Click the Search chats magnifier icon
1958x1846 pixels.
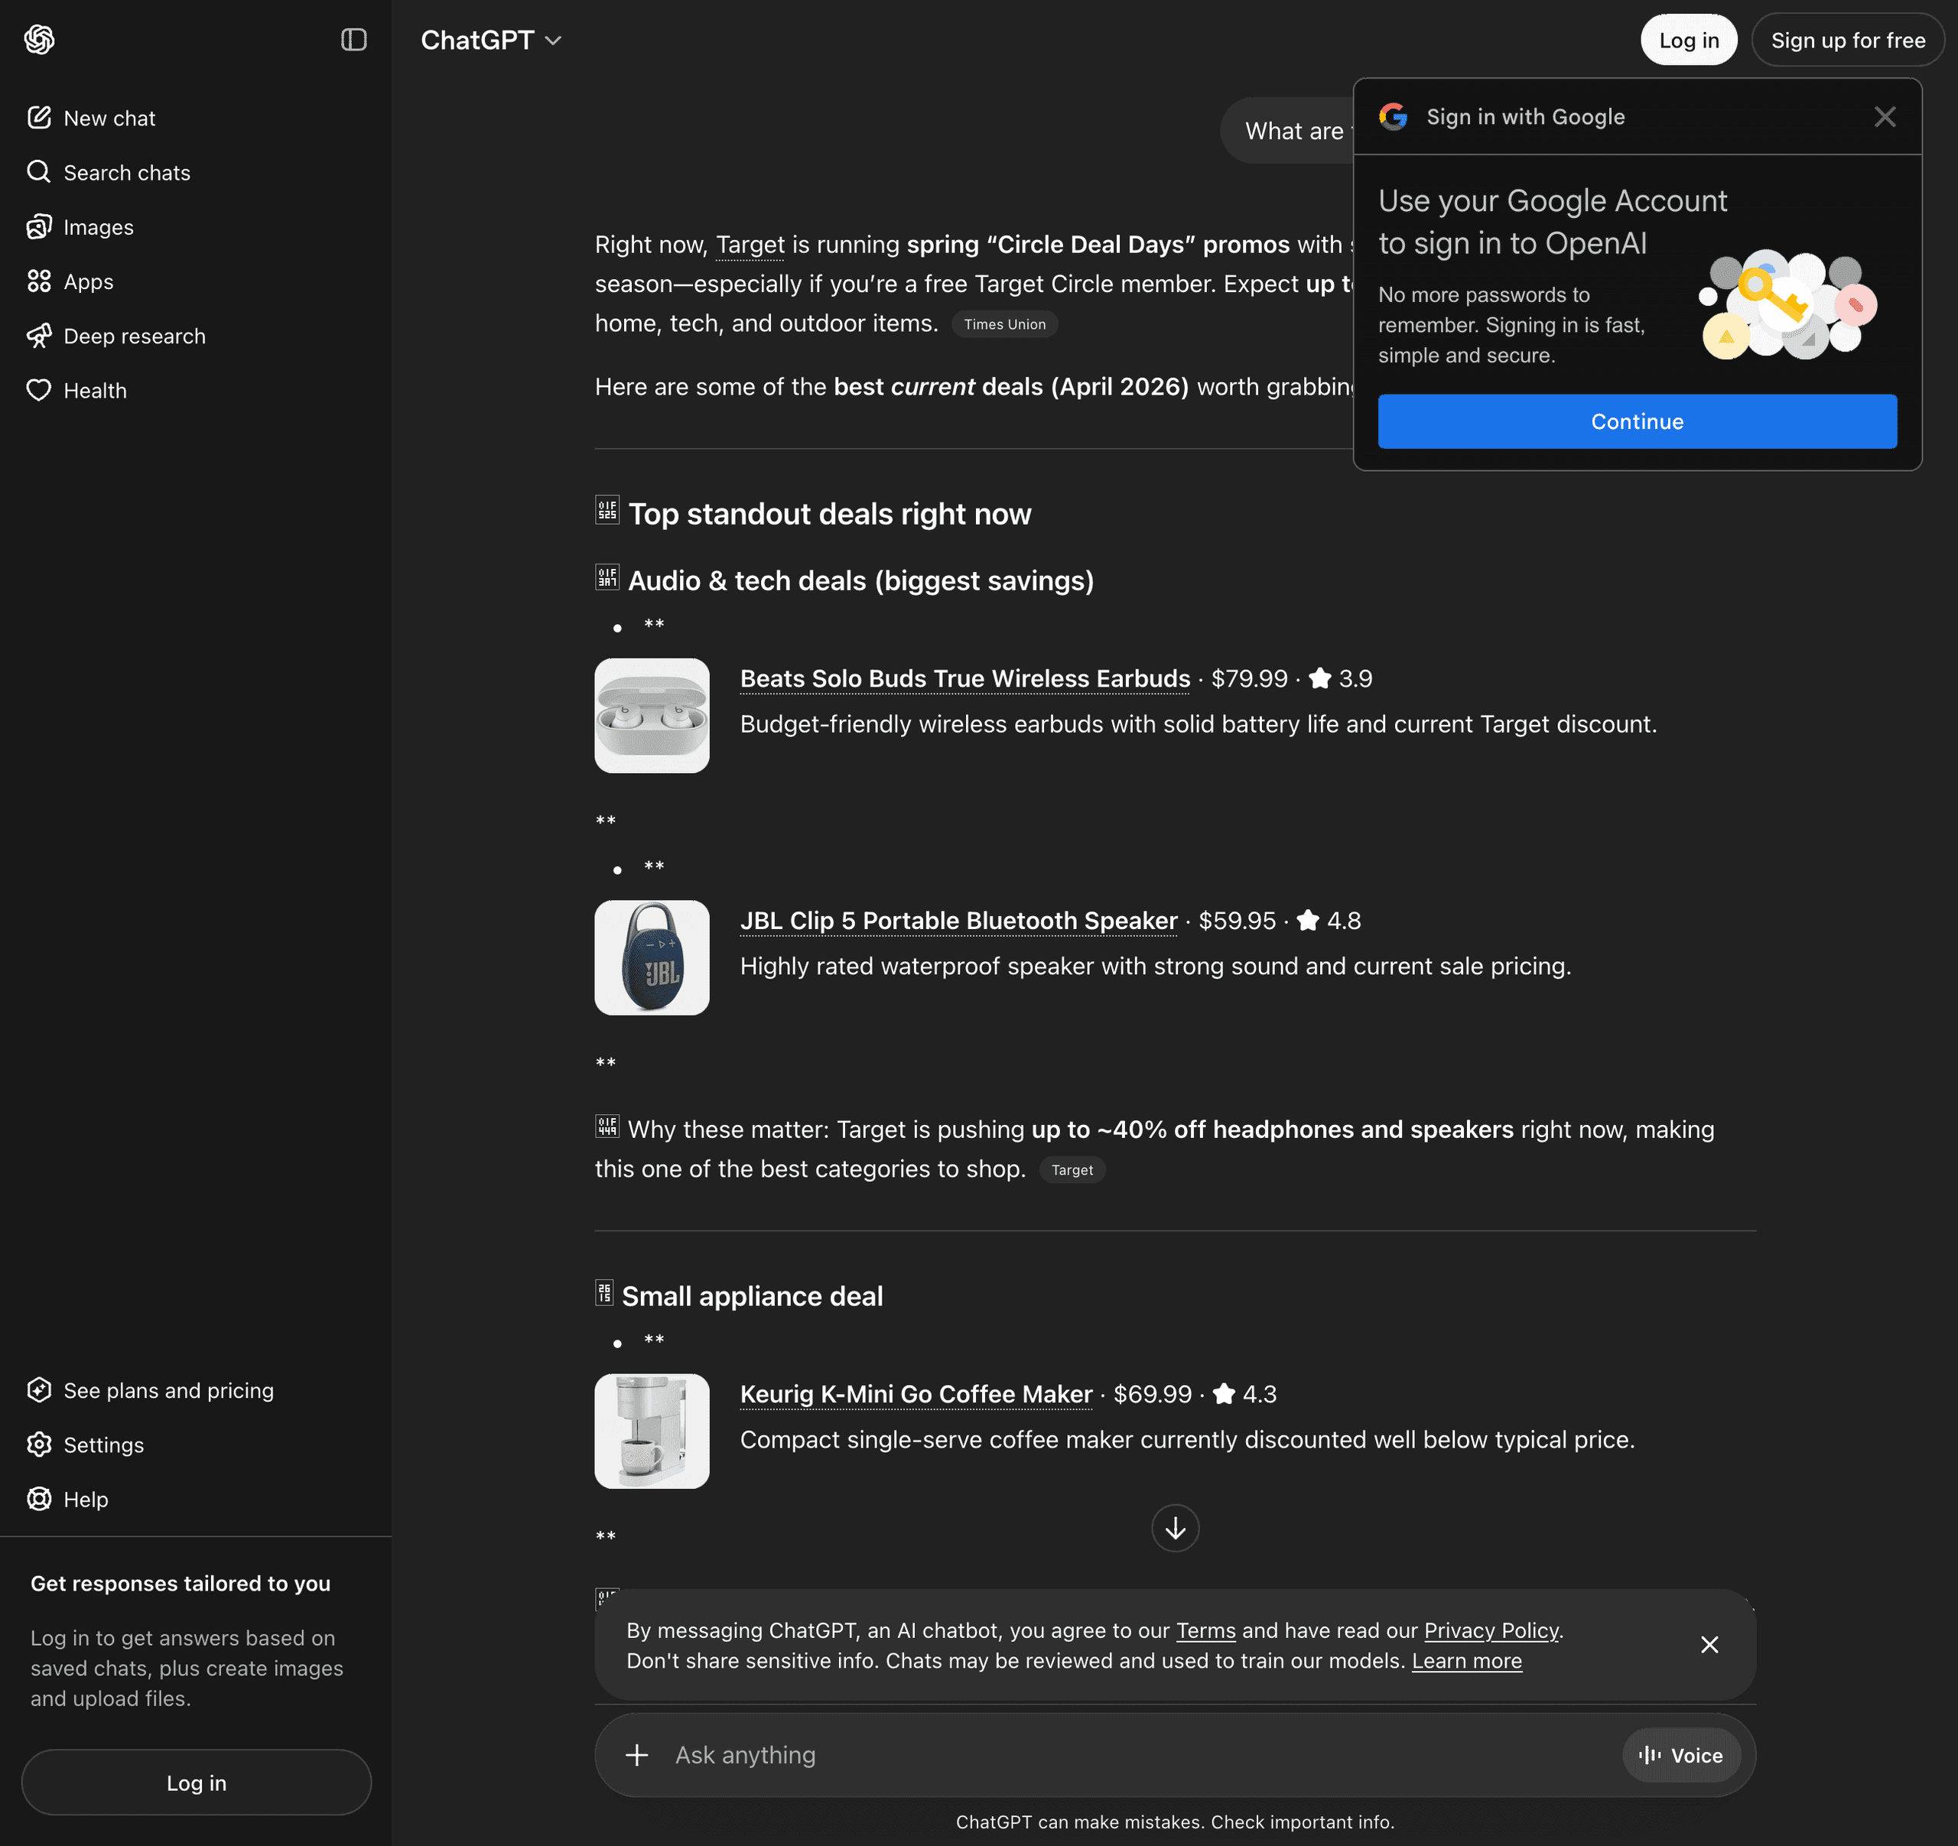(40, 172)
